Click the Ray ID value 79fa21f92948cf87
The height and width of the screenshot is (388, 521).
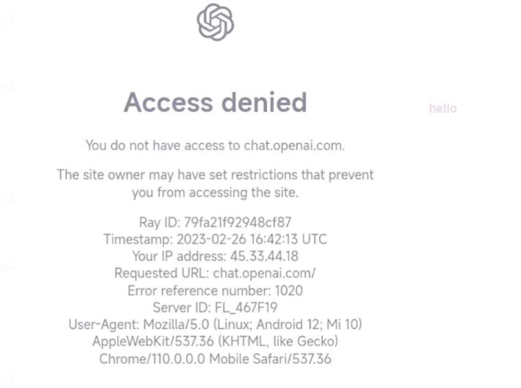coord(238,222)
